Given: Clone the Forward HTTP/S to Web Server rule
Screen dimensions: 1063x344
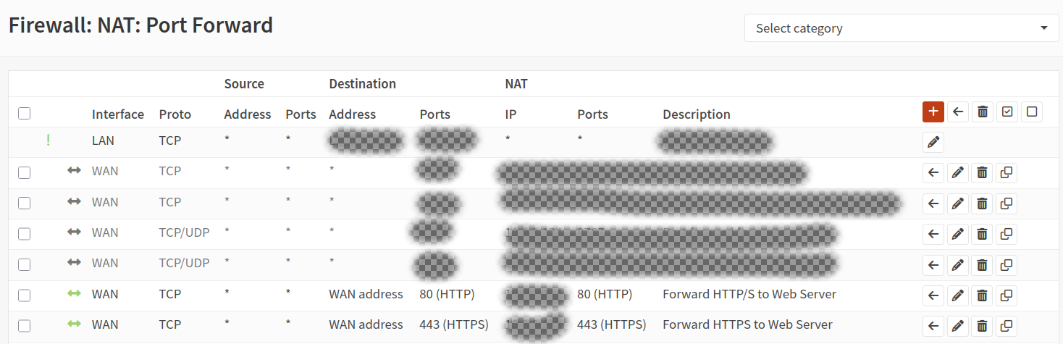Looking at the screenshot, I should (1006, 295).
